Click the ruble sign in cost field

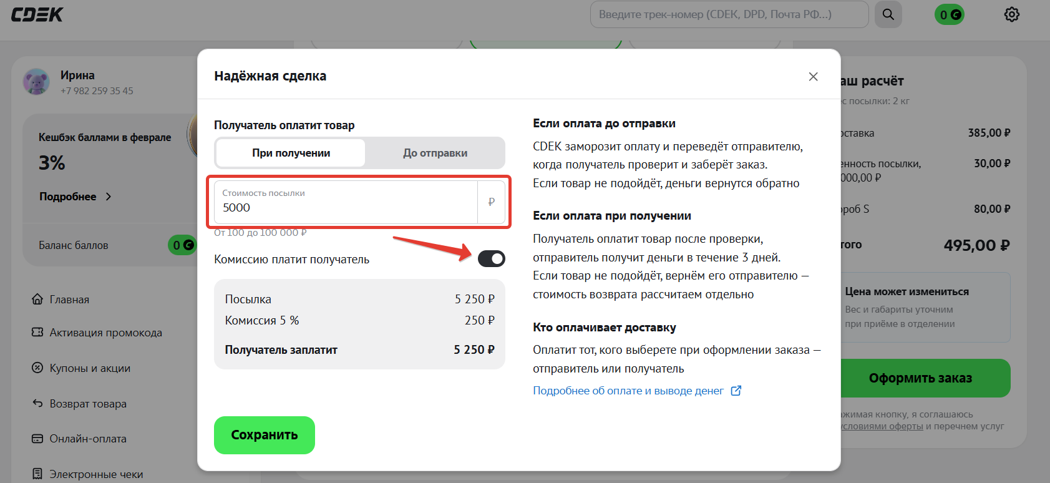click(492, 202)
